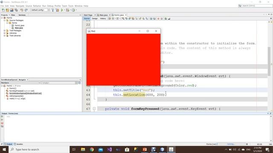This screenshot has width=273, height=153.
Task: Select Main.java in project tree
Action: [x=19, y=28]
